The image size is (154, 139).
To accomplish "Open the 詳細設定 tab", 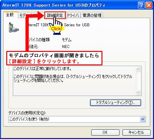I will click(x=55, y=15).
